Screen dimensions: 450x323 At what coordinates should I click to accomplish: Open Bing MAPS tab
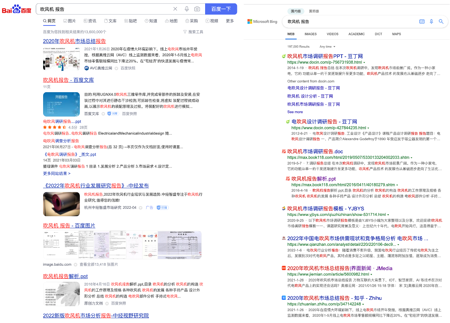(396, 34)
